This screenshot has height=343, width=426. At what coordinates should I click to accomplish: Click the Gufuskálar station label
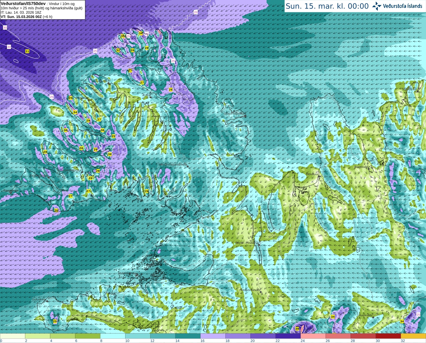pyautogui.click(x=39, y=299)
